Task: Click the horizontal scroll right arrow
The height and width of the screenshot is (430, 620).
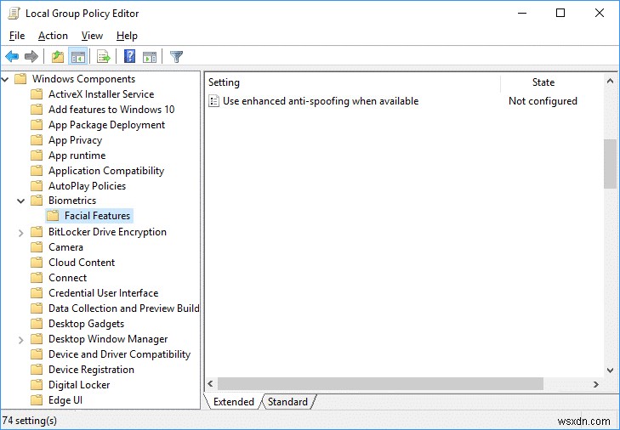Action: click(x=596, y=384)
